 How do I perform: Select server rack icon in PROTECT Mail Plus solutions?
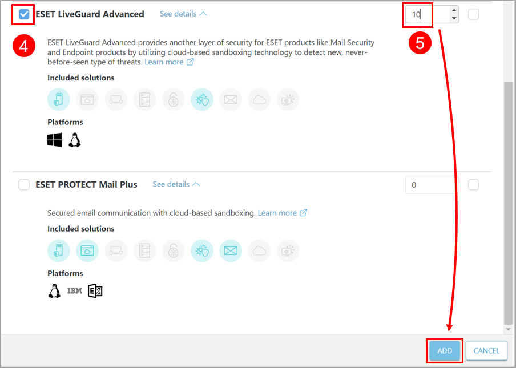144,250
